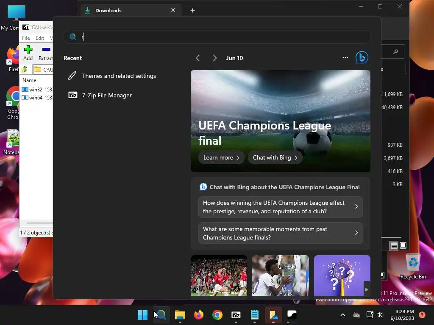The height and width of the screenshot is (325, 434).
Task: Open question about winning UEFA Champions League prestige
Action: point(281,207)
